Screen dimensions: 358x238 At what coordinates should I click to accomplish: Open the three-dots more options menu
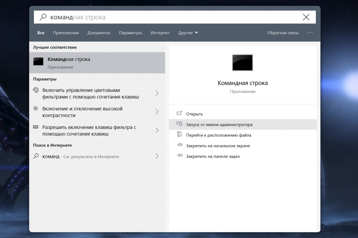(x=310, y=33)
